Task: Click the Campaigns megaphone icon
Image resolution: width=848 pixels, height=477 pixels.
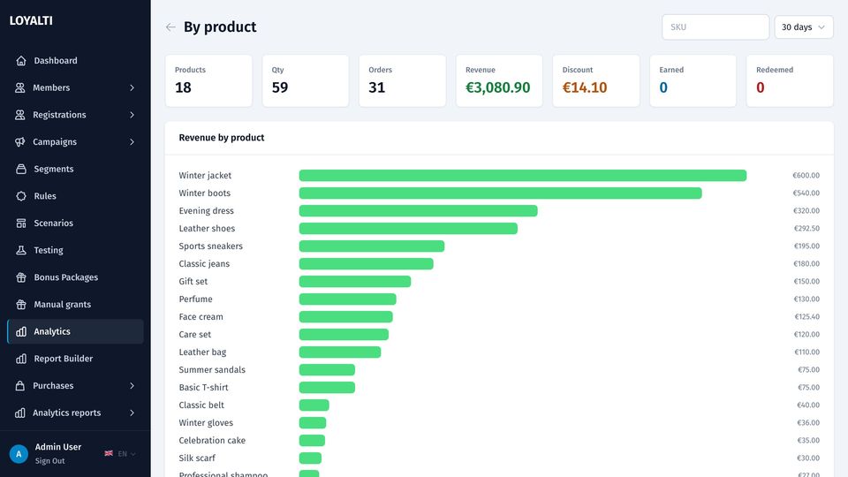Action: point(20,141)
